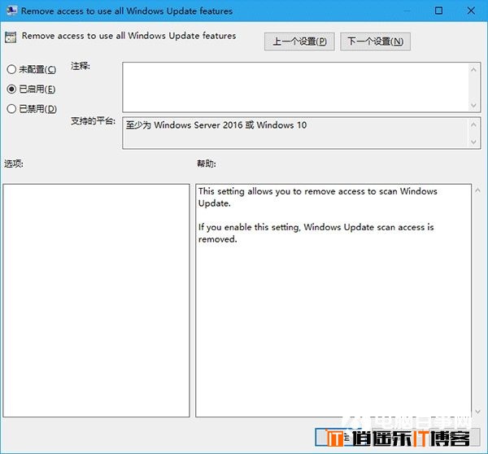
Task: Click the empty 选项 options pane
Action: (97, 300)
